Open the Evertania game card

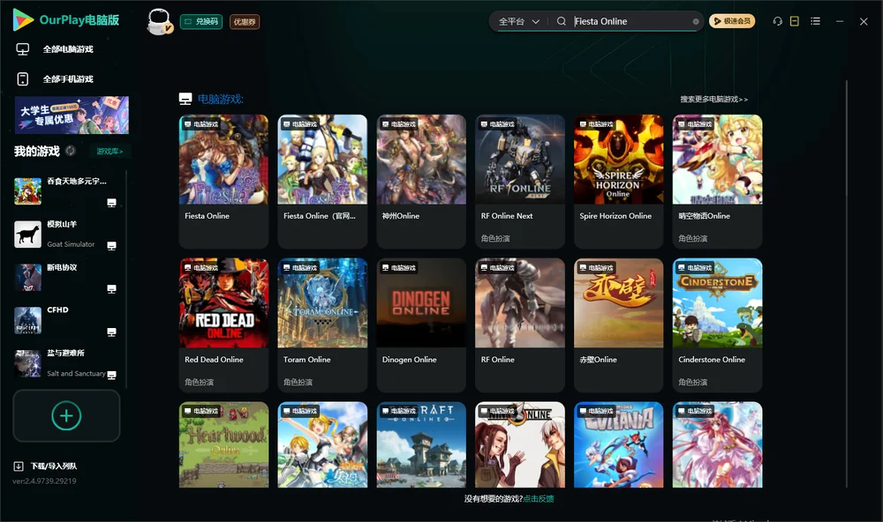point(618,444)
